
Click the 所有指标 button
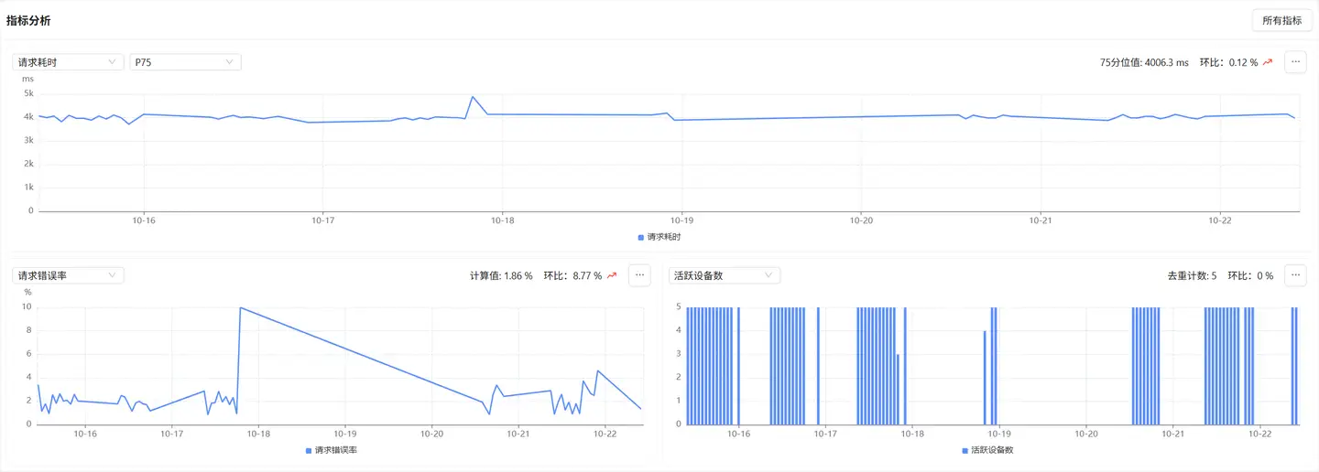click(1281, 20)
